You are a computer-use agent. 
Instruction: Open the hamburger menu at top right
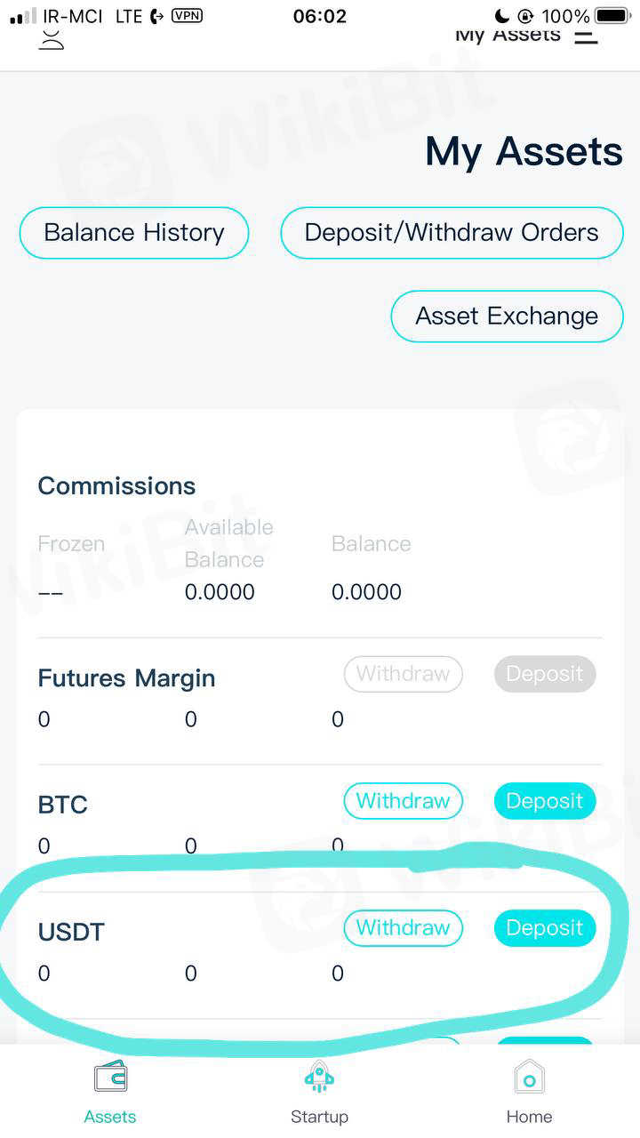(586, 37)
